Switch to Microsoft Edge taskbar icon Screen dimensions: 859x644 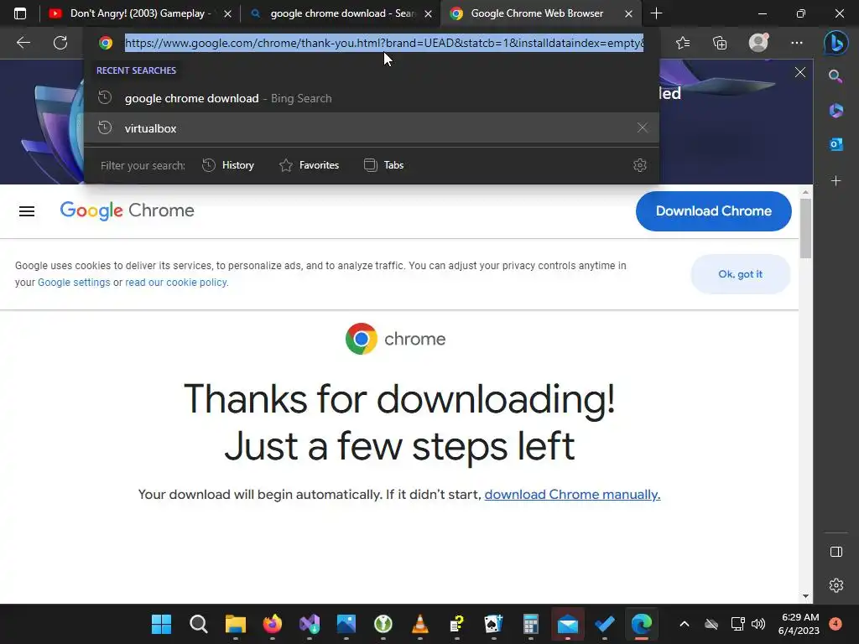point(642,624)
